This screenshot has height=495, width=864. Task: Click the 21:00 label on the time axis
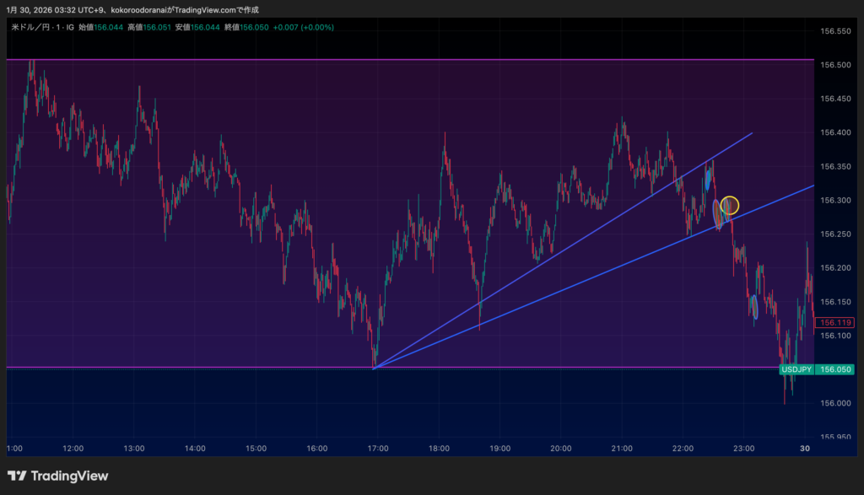[x=622, y=449]
